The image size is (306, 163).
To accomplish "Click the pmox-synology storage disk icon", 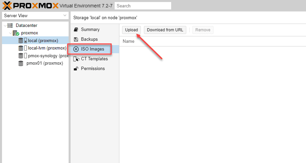I will [x=21, y=56].
